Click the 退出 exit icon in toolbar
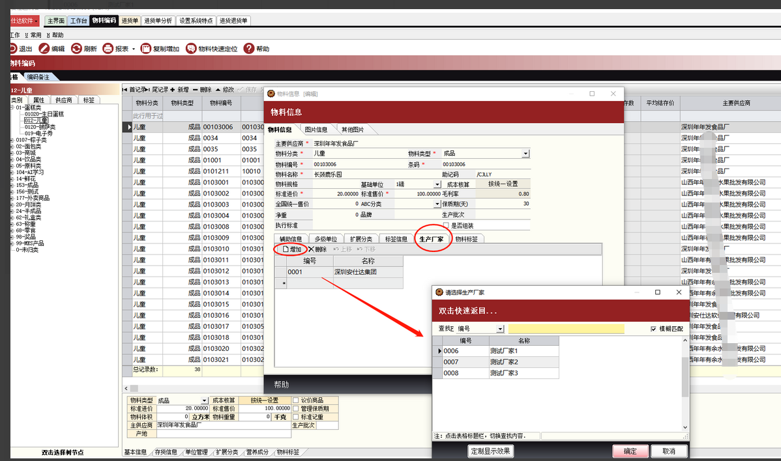The width and height of the screenshot is (781, 461). pyautogui.click(x=13, y=48)
